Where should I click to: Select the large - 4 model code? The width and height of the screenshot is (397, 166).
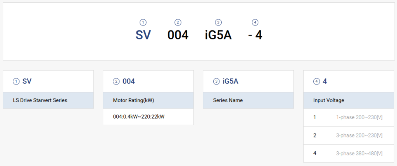coord(255,35)
